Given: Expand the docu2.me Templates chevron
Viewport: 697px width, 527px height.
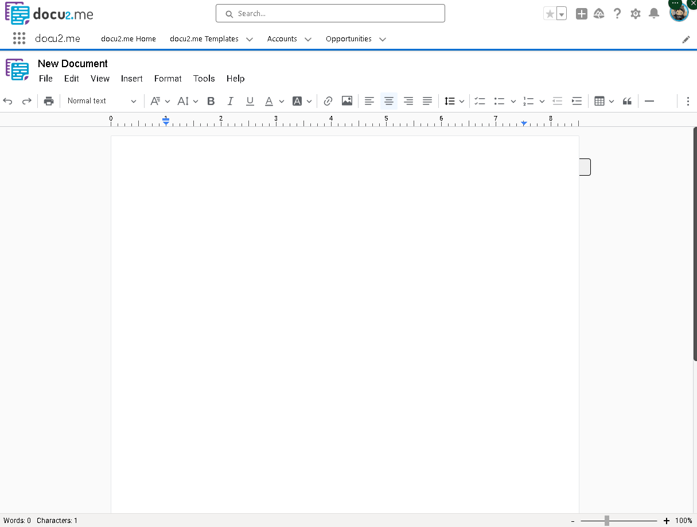Looking at the screenshot, I should point(250,39).
